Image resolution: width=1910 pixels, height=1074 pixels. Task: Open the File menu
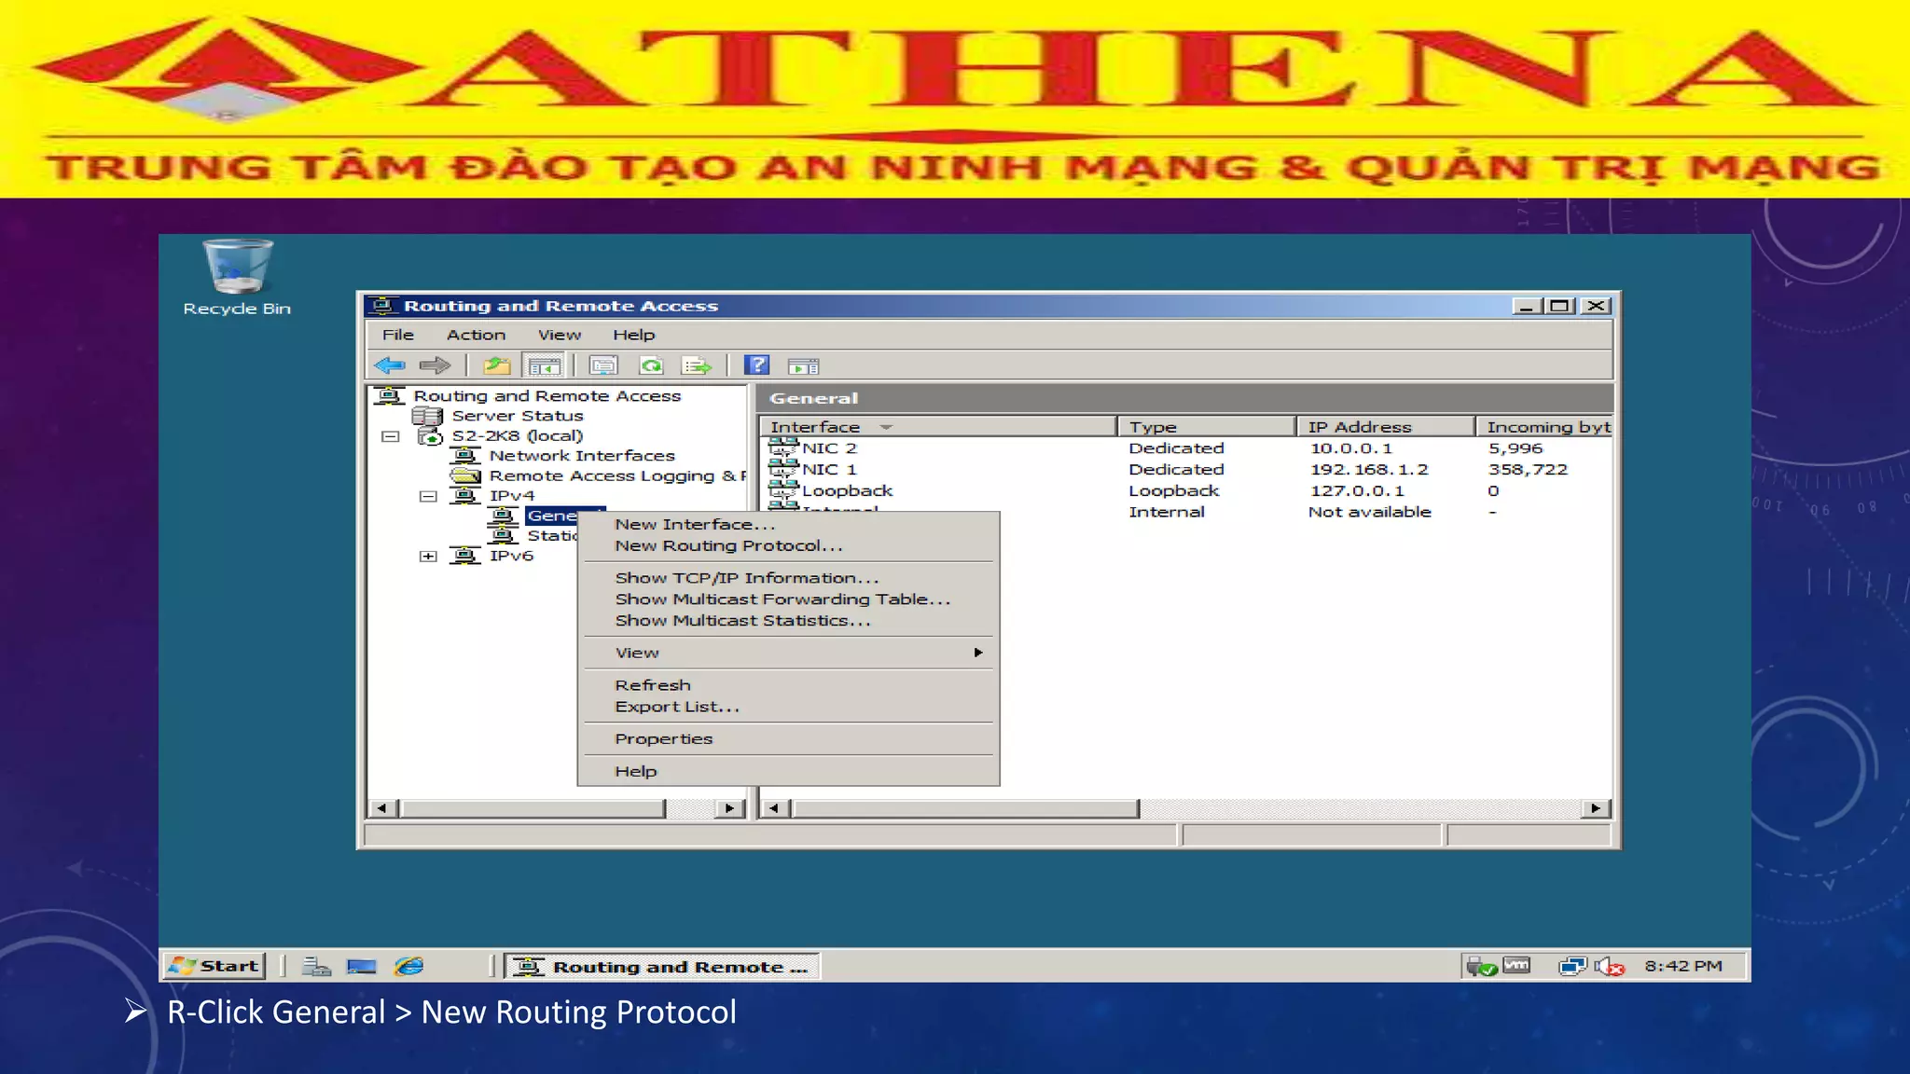(398, 335)
